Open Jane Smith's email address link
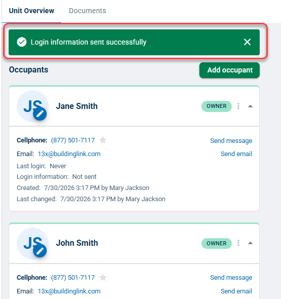281x299 pixels. tap(69, 154)
